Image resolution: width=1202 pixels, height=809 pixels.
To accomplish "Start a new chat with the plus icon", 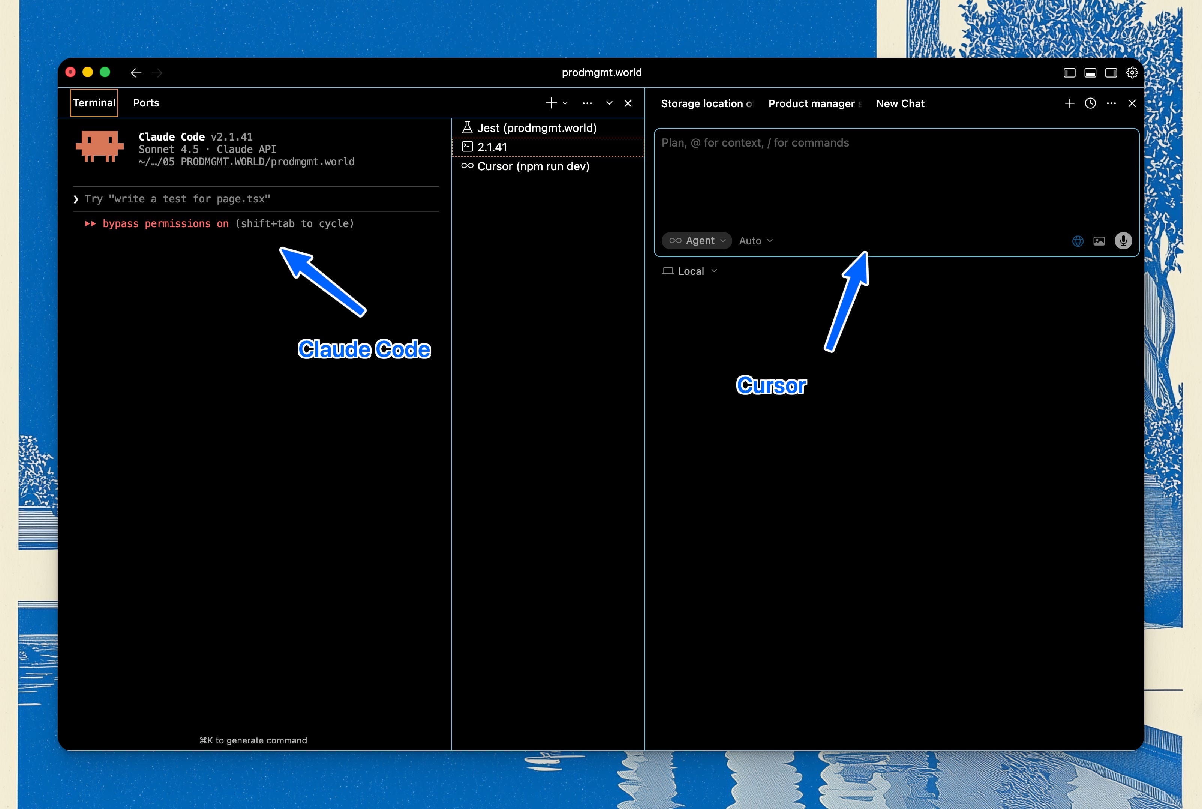I will [x=1069, y=103].
